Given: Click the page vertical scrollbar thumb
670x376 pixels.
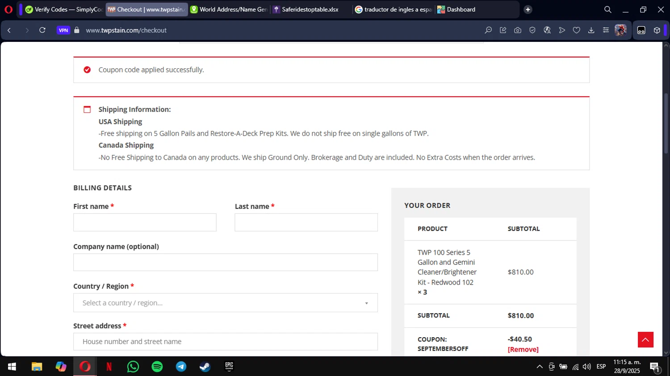Looking at the screenshot, I should (x=666, y=124).
